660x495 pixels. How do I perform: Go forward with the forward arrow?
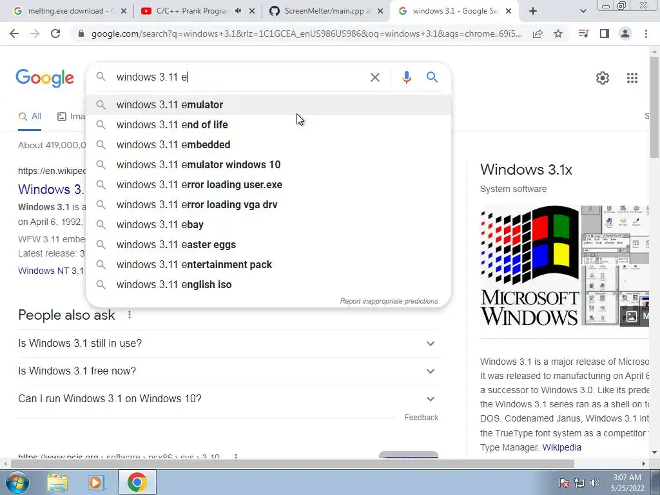pyautogui.click(x=35, y=34)
